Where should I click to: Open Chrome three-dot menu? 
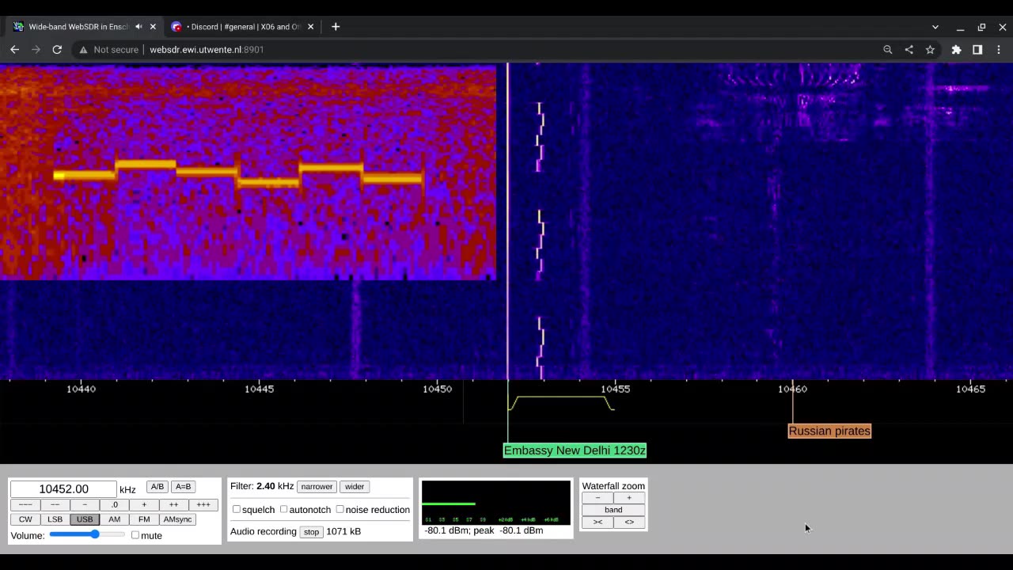point(999,49)
